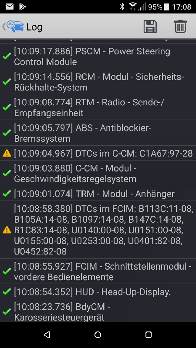Tap the save log floppy disk icon
This screenshot has height=348, width=196.
pyautogui.click(x=150, y=27)
